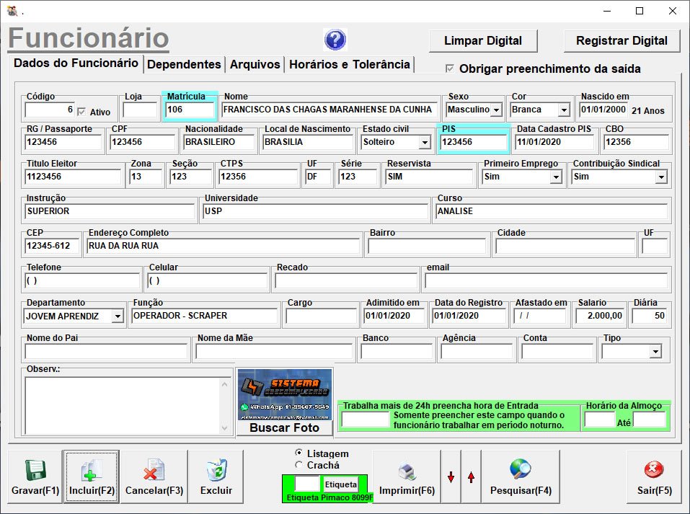Image resolution: width=690 pixels, height=514 pixels.
Task: Open the Dependentes tab
Action: 184,64
